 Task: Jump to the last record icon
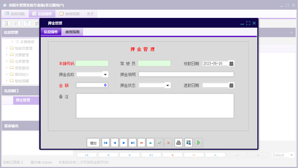coord(132,142)
